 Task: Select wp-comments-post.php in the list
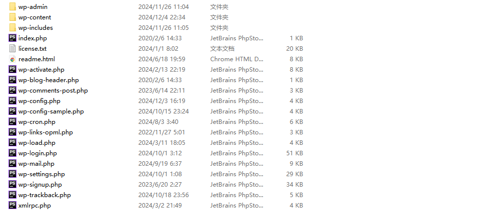(53, 91)
